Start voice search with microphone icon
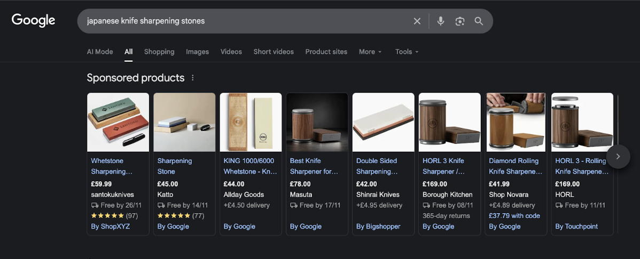 [440, 21]
